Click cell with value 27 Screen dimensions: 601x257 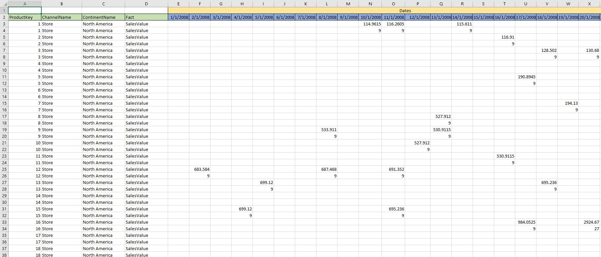[x=589, y=229]
